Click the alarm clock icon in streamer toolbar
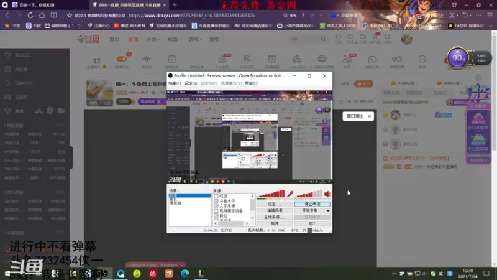 (272, 58)
